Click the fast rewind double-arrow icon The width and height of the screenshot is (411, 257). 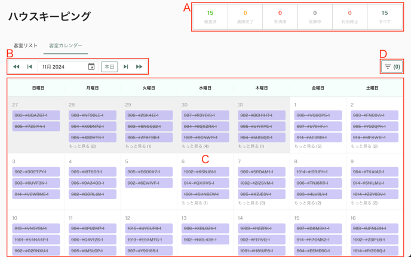tap(16, 67)
